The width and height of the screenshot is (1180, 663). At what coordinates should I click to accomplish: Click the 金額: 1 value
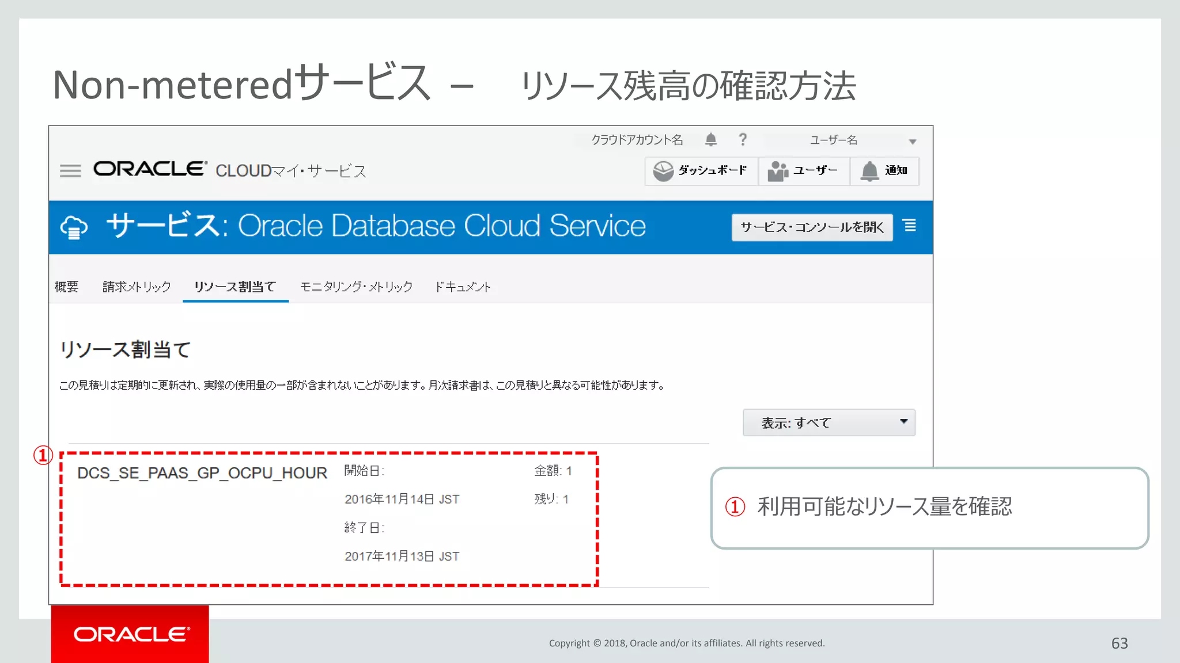click(553, 471)
